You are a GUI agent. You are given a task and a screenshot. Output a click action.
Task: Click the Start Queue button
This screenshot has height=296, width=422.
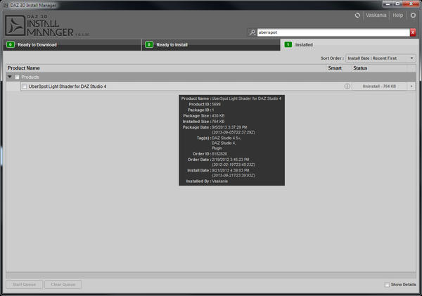(x=24, y=285)
